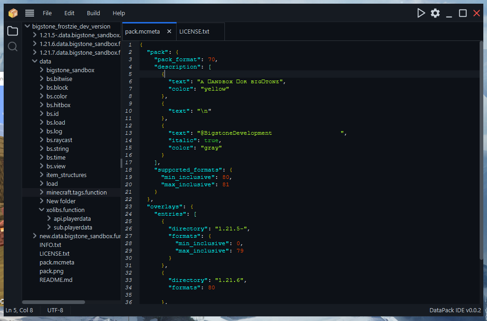This screenshot has width=487, height=321.
Task: Collapse the xolibs.function folder
Action: coord(42,210)
